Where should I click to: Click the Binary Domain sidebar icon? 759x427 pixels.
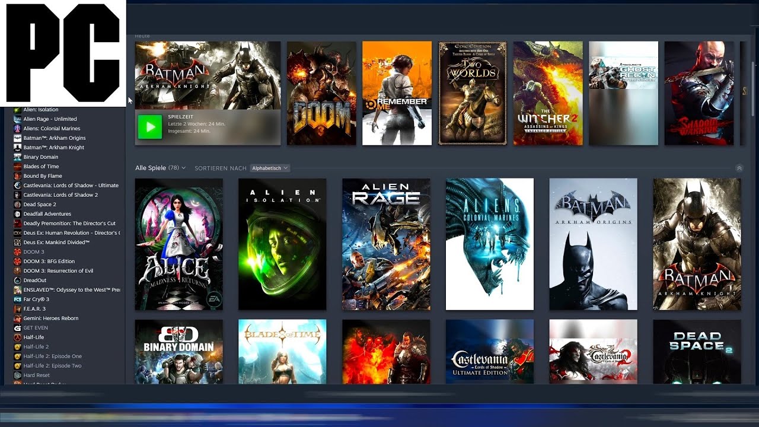coord(18,157)
